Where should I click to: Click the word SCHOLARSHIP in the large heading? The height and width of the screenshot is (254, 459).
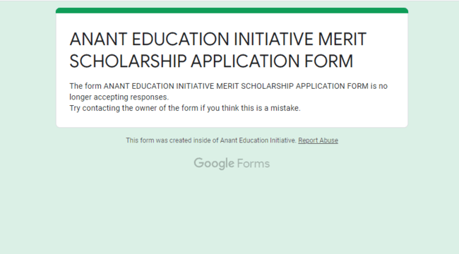128,61
